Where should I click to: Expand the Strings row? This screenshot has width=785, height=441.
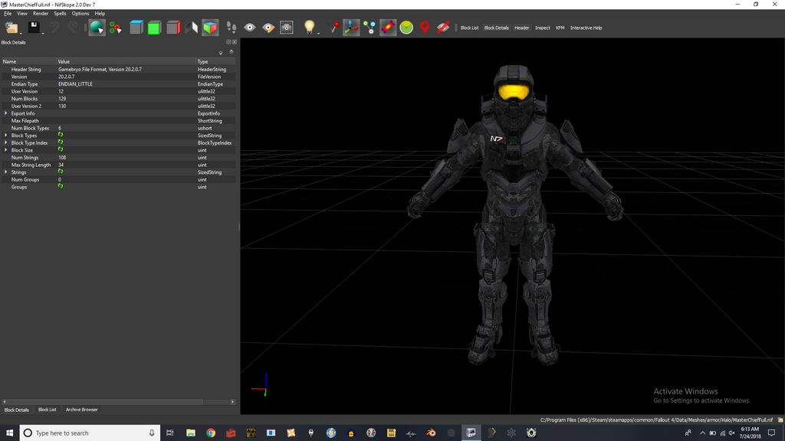[x=6, y=172]
